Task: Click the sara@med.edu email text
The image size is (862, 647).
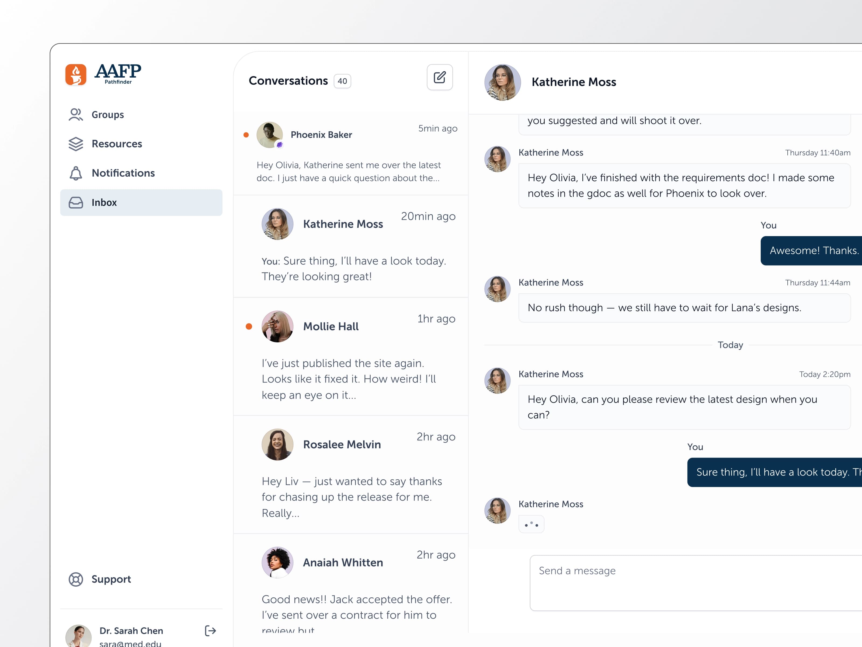Action: [130, 643]
